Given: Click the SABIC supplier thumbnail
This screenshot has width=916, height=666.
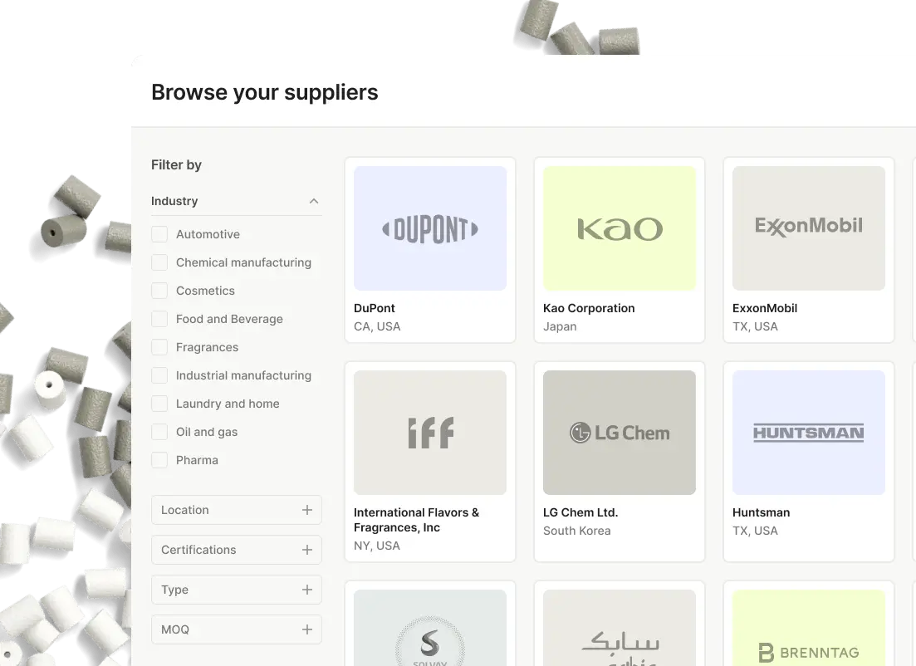Looking at the screenshot, I should (620, 628).
